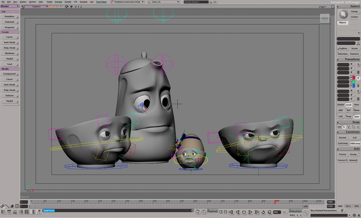This screenshot has width=361, height=218.
Task: Click the Freeze button
Action: tap(343, 155)
